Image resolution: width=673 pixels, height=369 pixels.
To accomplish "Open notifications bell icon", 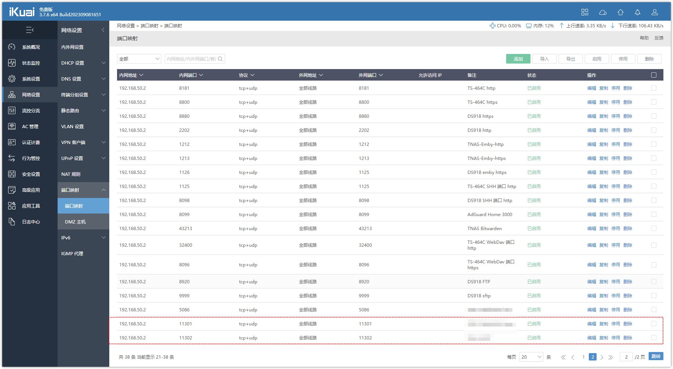I will pyautogui.click(x=638, y=12).
